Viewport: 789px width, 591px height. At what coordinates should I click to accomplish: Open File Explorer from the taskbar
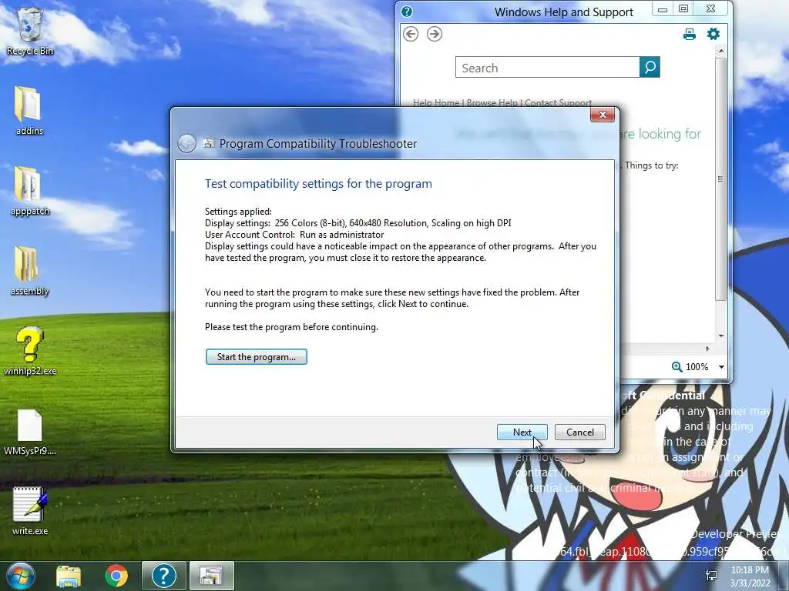point(69,576)
